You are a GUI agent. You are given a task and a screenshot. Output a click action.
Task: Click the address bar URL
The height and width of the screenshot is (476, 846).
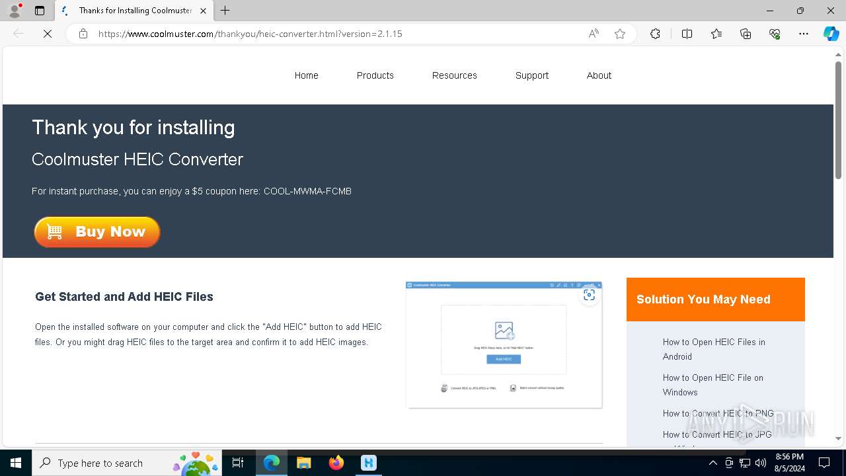(250, 34)
